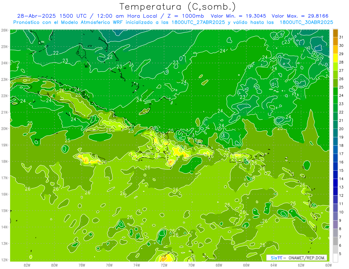Click the yellow legend band between 28 and 29

tap(335, 58)
